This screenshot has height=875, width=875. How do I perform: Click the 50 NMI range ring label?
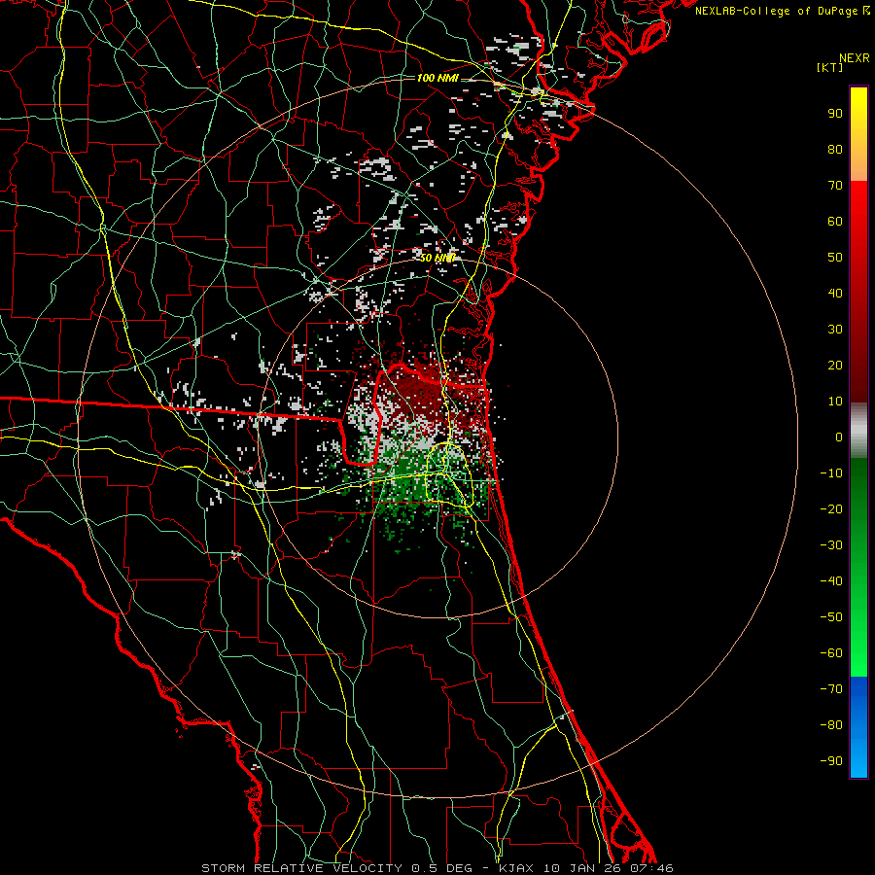437,258
